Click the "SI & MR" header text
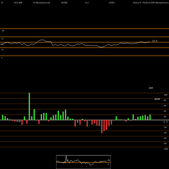This screenshot has width=169, height=169. (x=18, y=3)
